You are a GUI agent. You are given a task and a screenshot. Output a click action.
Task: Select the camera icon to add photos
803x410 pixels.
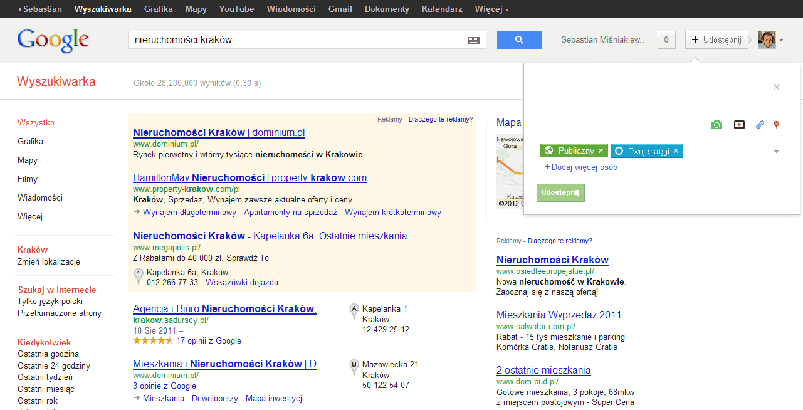coord(716,125)
